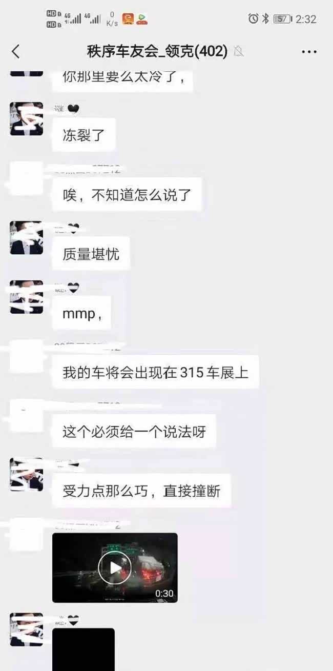Tap avatar next to "质量堪忧" message

click(x=27, y=237)
